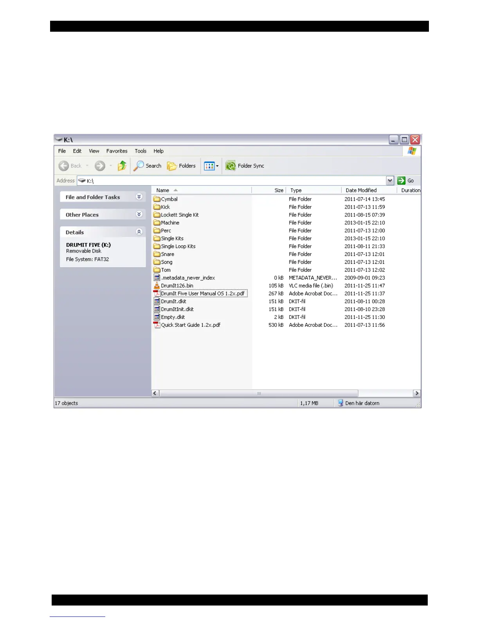Select the Snare folder icon
479x620 pixels.
coord(157,254)
